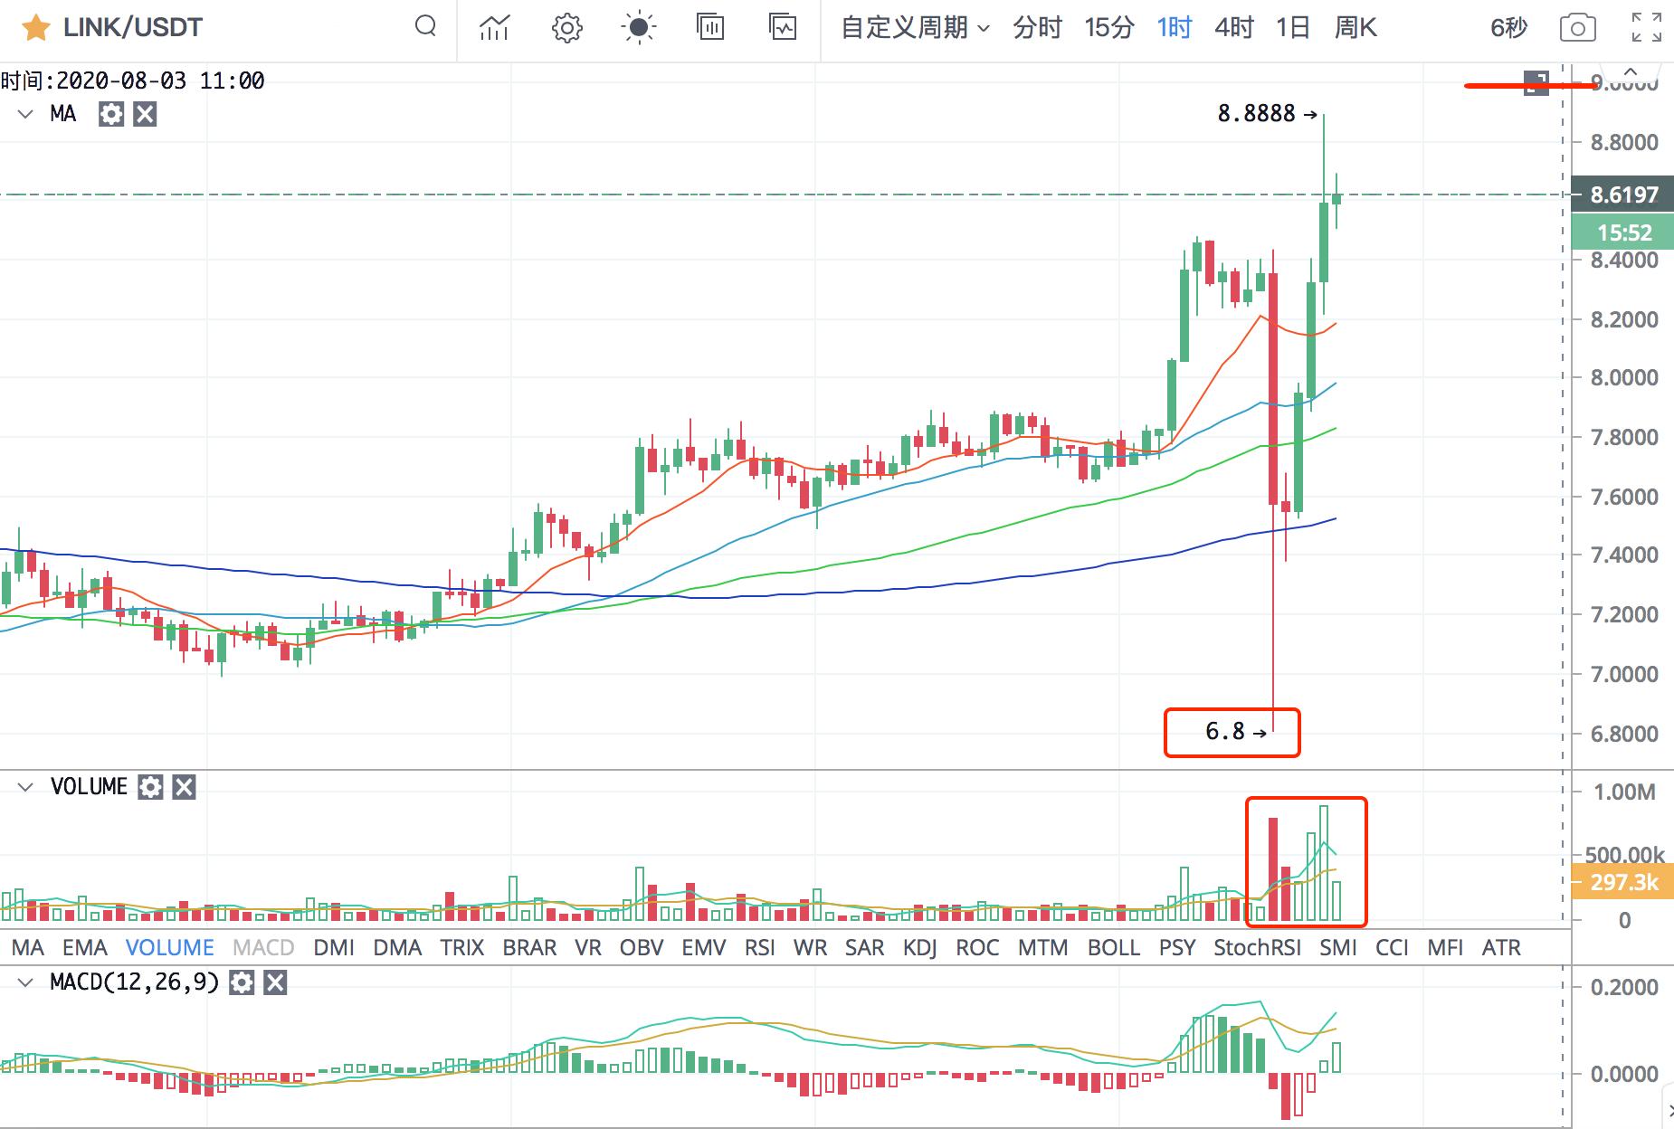The width and height of the screenshot is (1674, 1129).
Task: Toggle light/dark theme with sun icon
Action: 638,28
